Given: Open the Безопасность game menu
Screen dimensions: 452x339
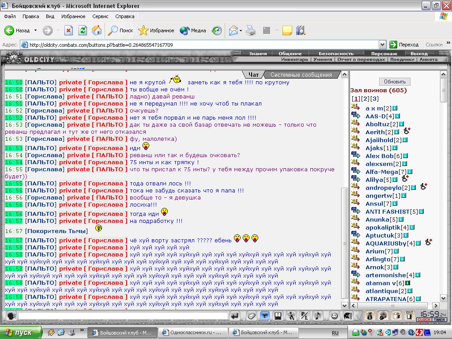Looking at the screenshot, I should tap(336, 53).
